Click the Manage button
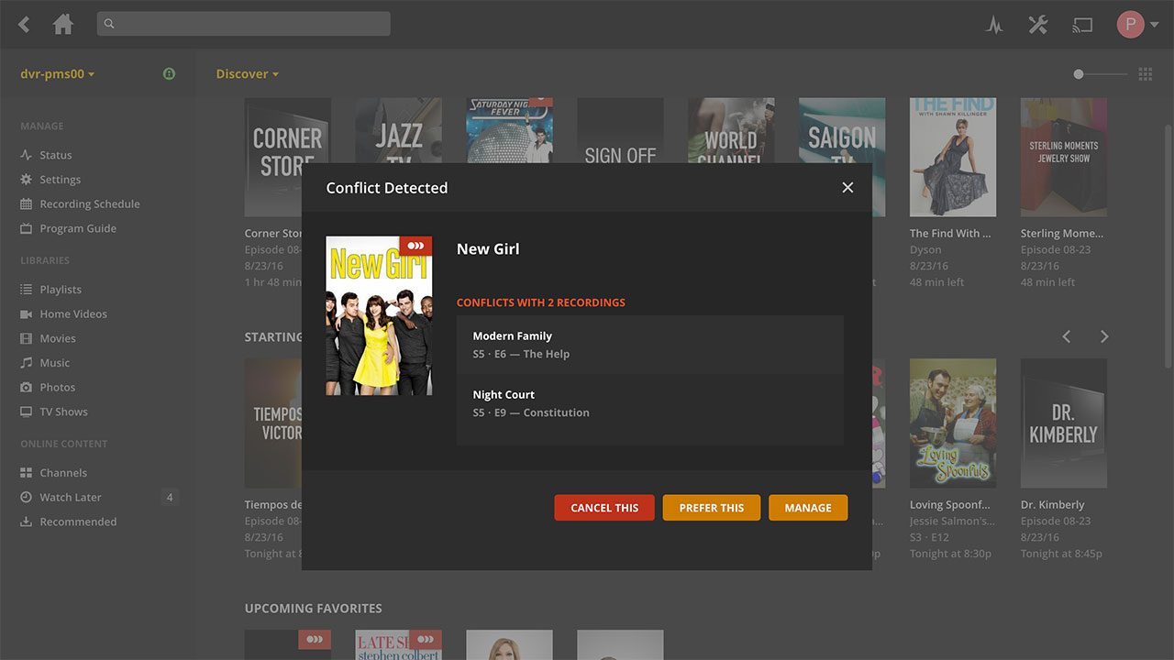Screen dimensions: 1174x660 [x=808, y=508]
